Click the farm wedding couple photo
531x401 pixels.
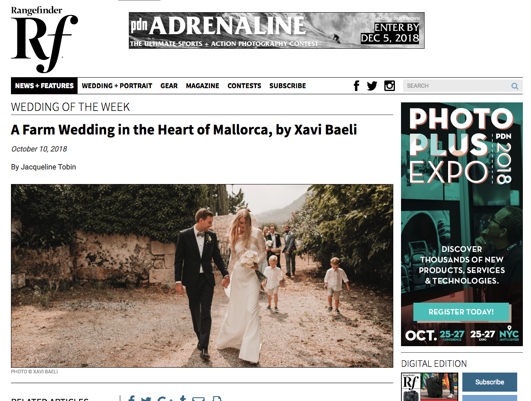click(202, 276)
